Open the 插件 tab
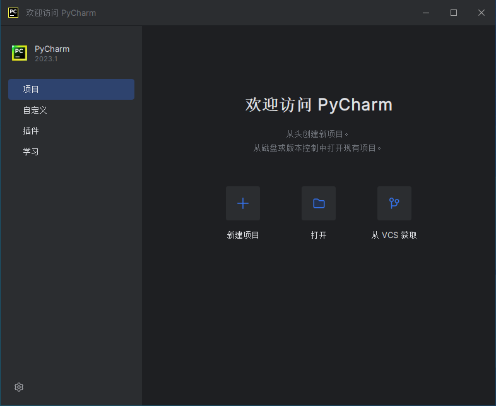 pos(71,131)
